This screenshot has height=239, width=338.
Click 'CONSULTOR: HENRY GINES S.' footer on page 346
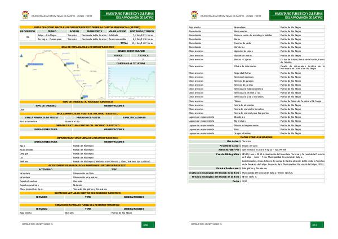pos(37,224)
